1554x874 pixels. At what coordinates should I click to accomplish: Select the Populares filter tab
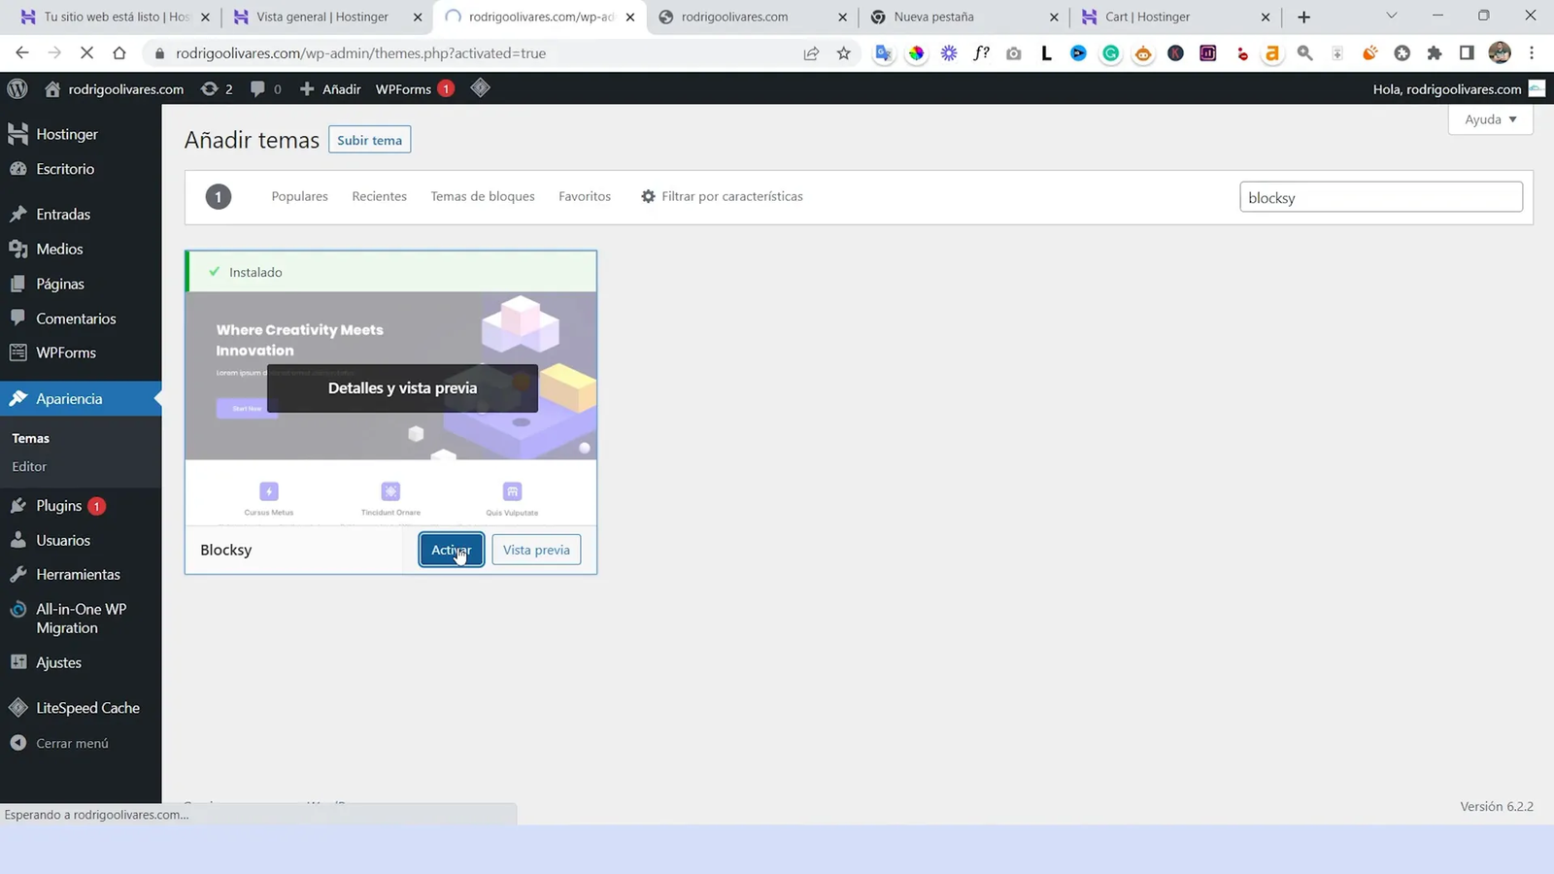point(299,196)
